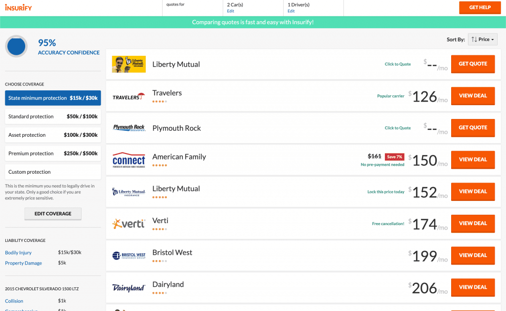Select Premium protection $250k / $500k
Screen dimensions: 506x311
point(53,154)
